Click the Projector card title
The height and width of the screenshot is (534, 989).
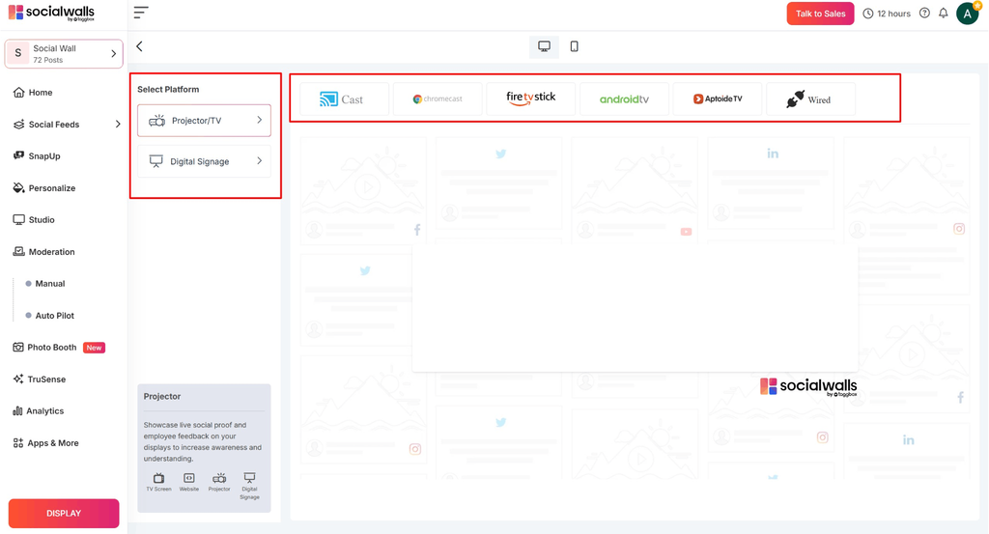click(162, 396)
